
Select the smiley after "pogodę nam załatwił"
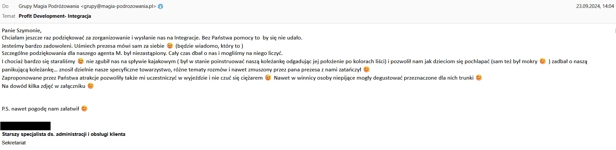pos(85,109)
